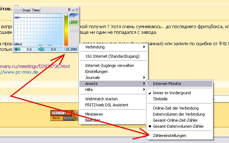Follow the meetings/f/2928736.html link
The image size is (229, 143).
coord(35,67)
